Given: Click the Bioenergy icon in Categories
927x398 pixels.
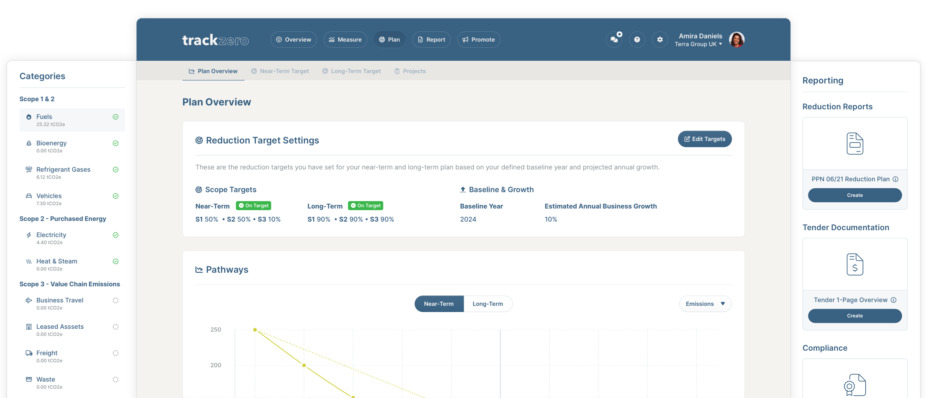Looking at the screenshot, I should (29, 143).
